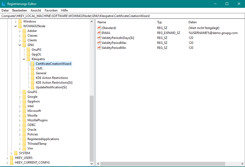The image size is (245, 167).
Task: Click the Classes folder icon
Action: 24,36
